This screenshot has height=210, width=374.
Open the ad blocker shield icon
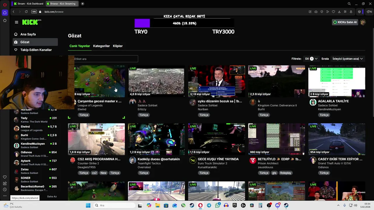coord(322,12)
